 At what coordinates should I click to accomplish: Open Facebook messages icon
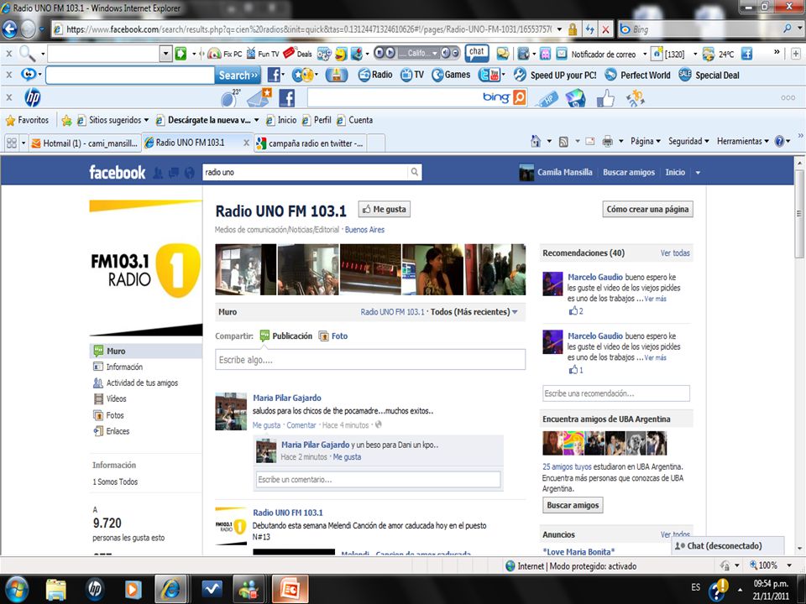[174, 173]
